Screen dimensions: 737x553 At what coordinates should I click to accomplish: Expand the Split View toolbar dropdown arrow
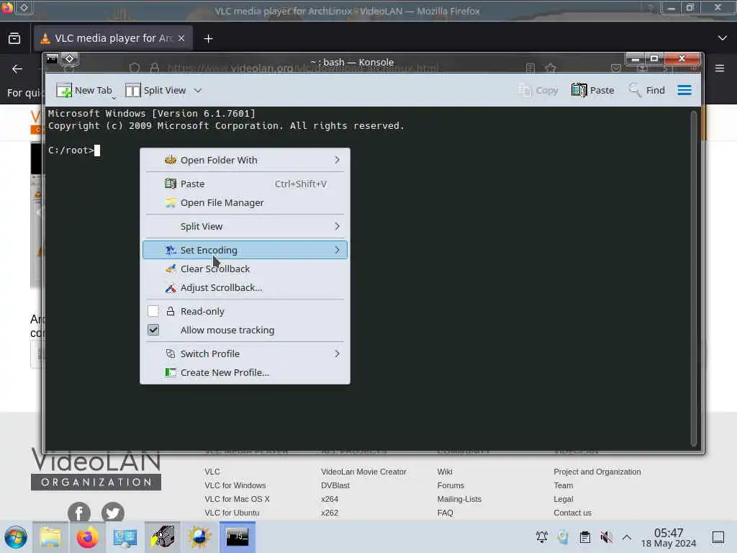(x=198, y=90)
